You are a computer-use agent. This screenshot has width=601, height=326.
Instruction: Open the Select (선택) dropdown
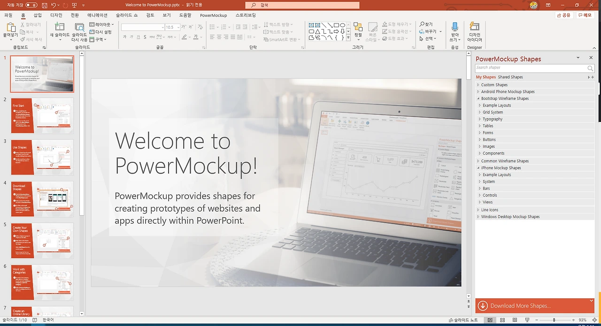(428, 38)
